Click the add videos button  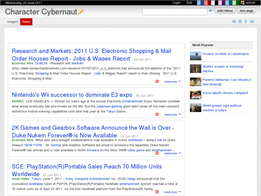(225, 11)
